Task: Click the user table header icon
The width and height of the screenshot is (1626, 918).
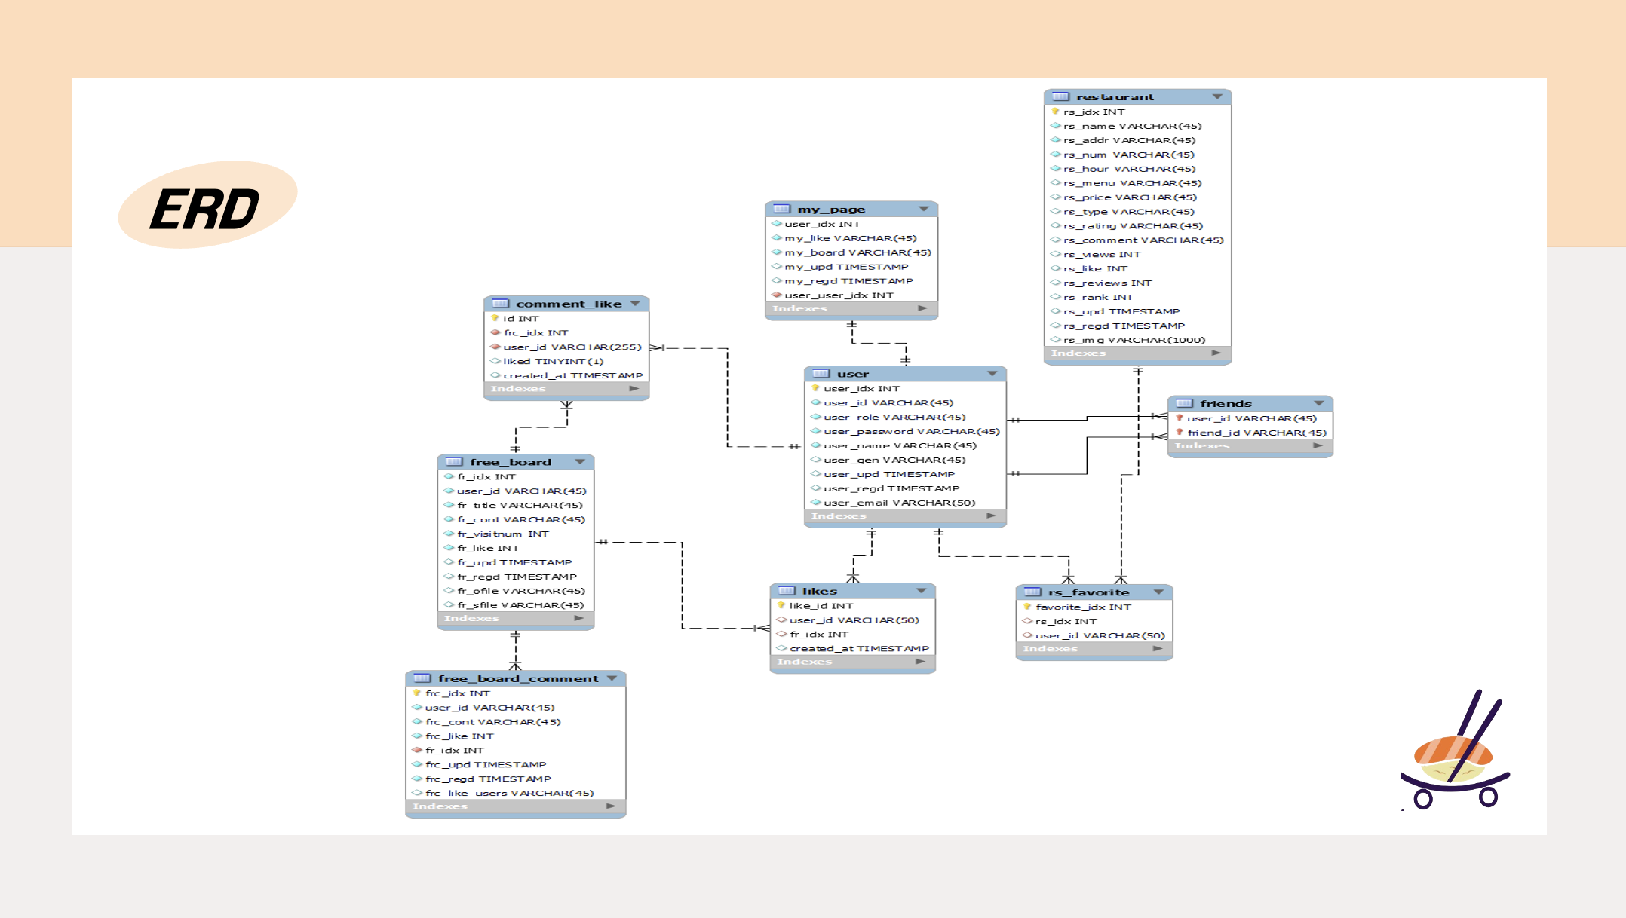Action: click(821, 374)
